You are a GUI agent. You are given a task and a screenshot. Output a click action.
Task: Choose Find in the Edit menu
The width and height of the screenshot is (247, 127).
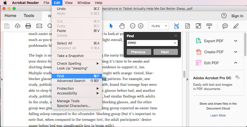coord(77,76)
